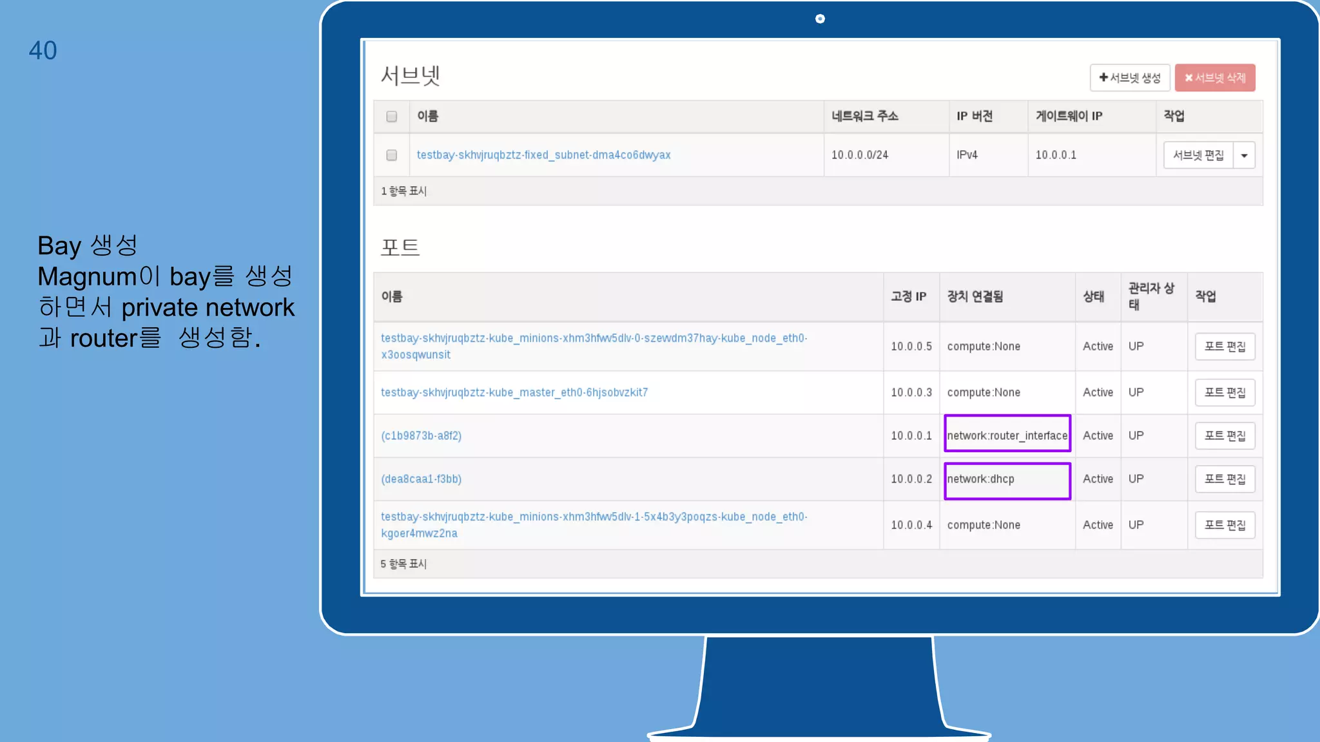Click the 서브넷 생성 (create subnet) button

1129,78
